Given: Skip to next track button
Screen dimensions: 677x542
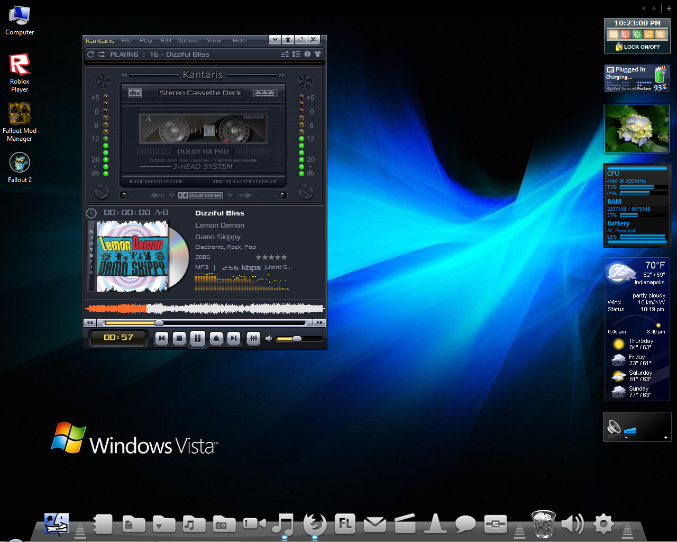Looking at the screenshot, I should pos(234,338).
